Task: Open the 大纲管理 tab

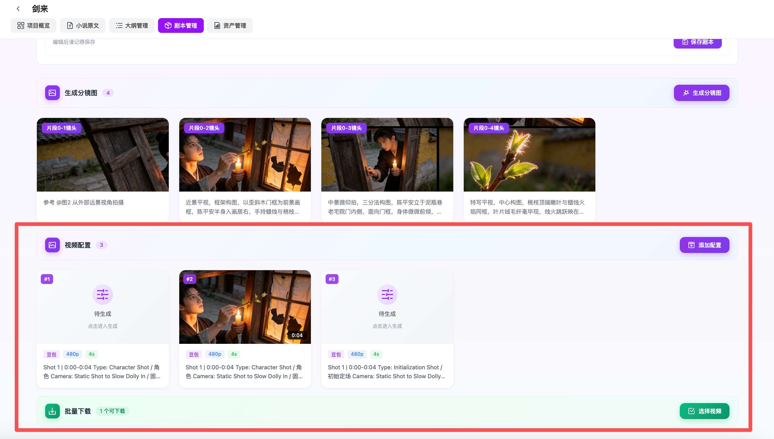Action: click(132, 25)
